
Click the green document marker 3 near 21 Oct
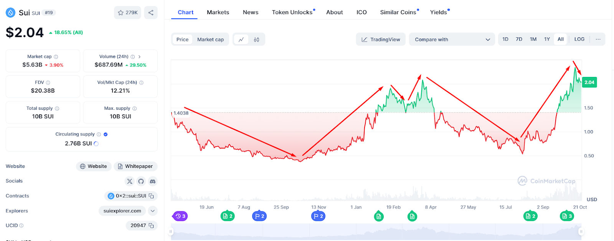pyautogui.click(x=567, y=216)
